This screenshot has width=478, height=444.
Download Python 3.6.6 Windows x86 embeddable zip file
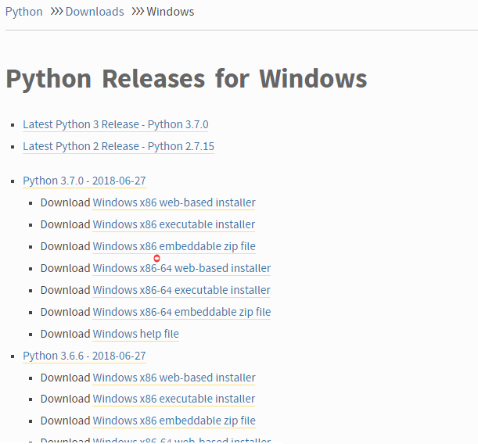(x=174, y=421)
